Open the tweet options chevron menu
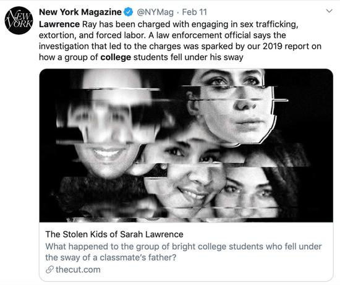 (x=329, y=11)
